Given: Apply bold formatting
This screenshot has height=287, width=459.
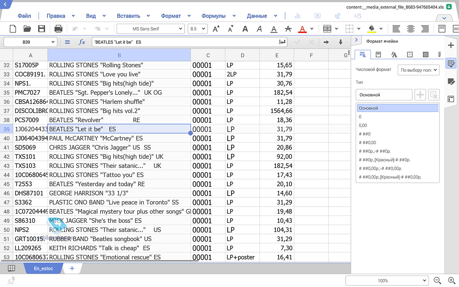Looking at the screenshot, I should [245, 29].
